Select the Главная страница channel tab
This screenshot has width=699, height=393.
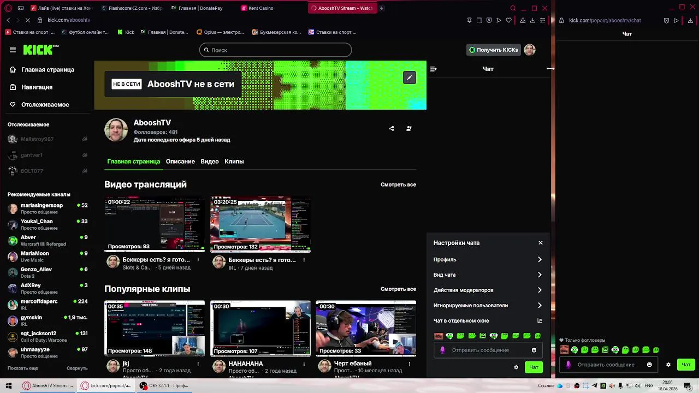pyautogui.click(x=134, y=162)
